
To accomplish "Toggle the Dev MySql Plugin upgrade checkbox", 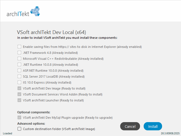I will [19, 118].
